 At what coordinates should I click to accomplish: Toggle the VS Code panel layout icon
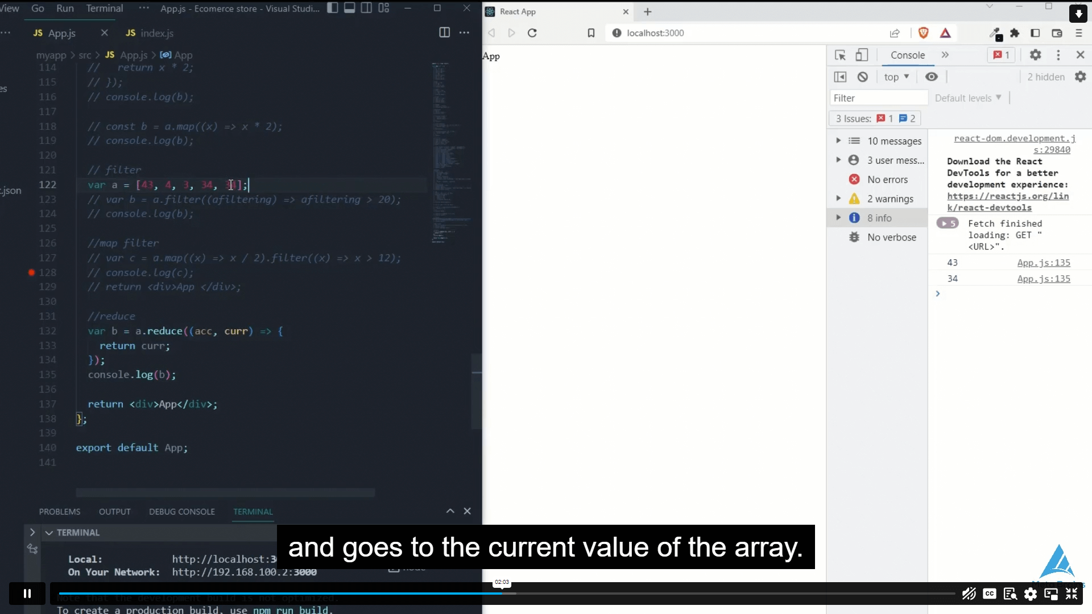click(349, 8)
